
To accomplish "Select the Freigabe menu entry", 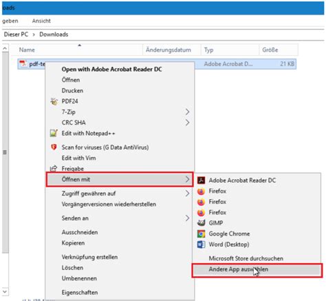I will [73, 169].
